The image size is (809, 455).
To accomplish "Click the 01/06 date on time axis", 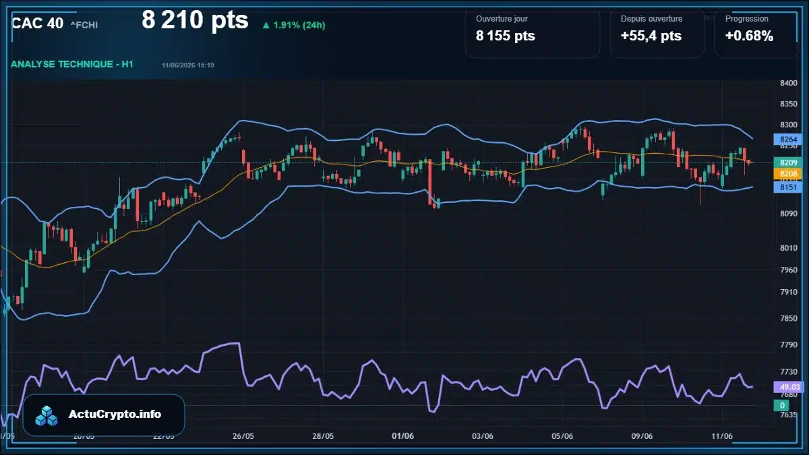I will pos(402,436).
